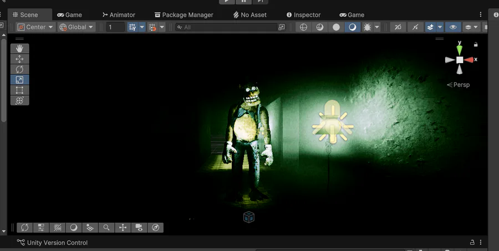This screenshot has height=251, width=499.
Task: Click the diamond grid with dot icon
Action: coord(90,228)
